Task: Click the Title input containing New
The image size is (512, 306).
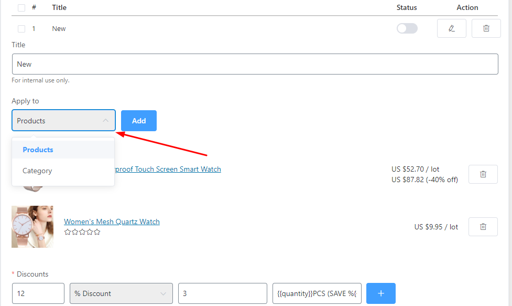Action: pos(255,64)
